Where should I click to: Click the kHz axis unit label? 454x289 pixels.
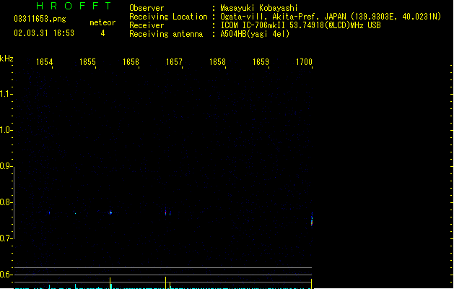(6, 59)
